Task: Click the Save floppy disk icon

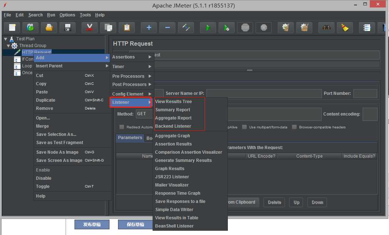Action: [67, 27]
